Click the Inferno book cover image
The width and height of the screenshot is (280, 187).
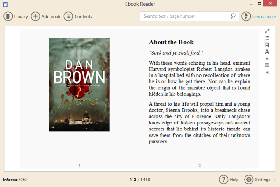tap(79, 85)
